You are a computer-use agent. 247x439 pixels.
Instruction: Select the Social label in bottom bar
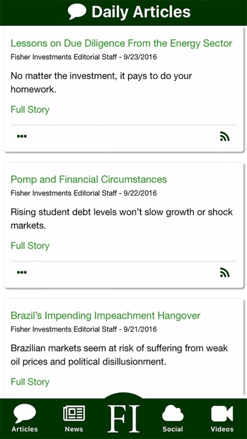[173, 429]
